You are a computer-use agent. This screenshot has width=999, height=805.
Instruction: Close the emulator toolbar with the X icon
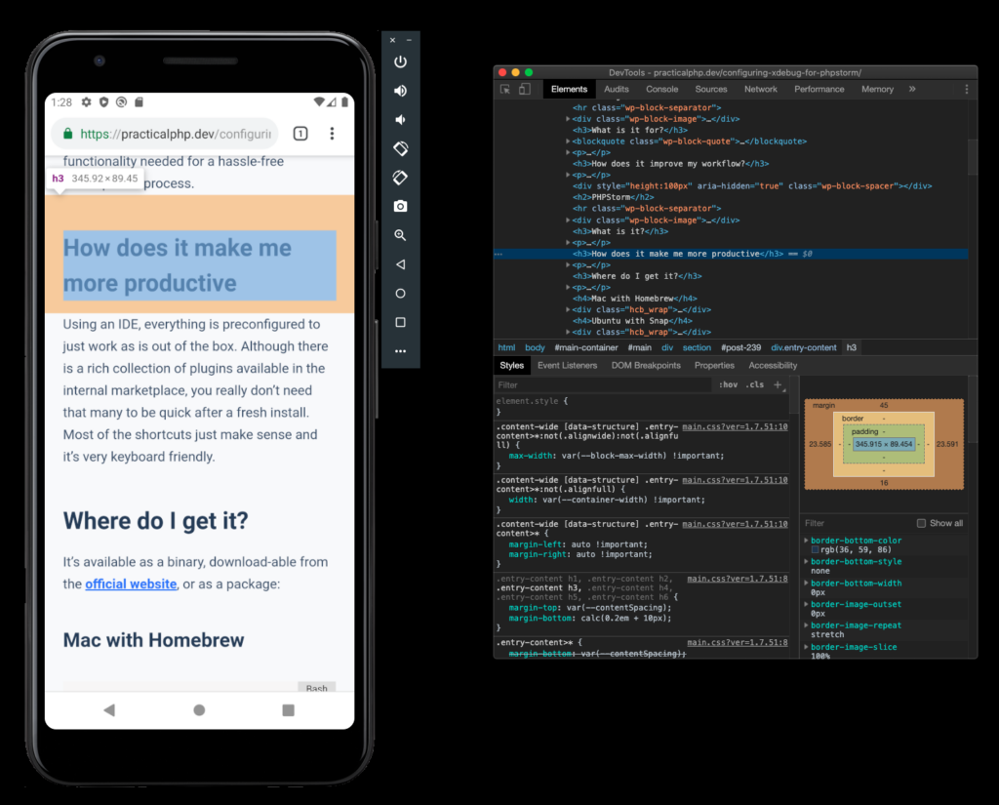tap(392, 40)
